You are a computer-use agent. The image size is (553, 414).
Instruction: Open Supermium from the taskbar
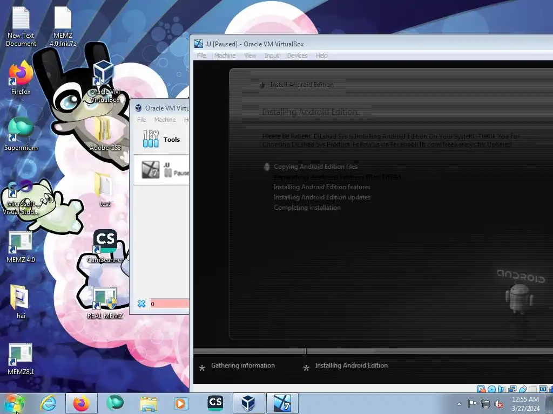pos(115,403)
